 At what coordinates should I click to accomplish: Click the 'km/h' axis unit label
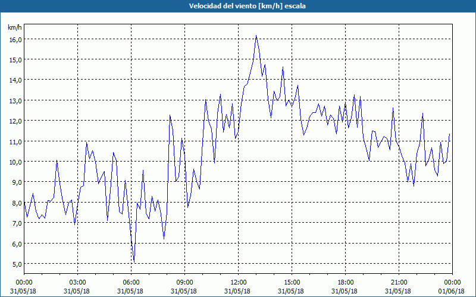point(15,27)
